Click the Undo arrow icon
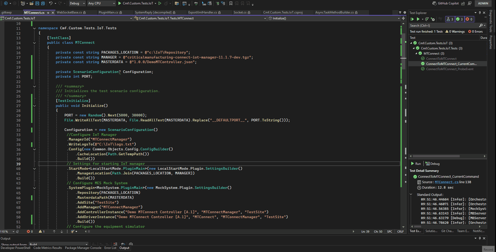This screenshot has width=496, height=252. click(51, 3)
